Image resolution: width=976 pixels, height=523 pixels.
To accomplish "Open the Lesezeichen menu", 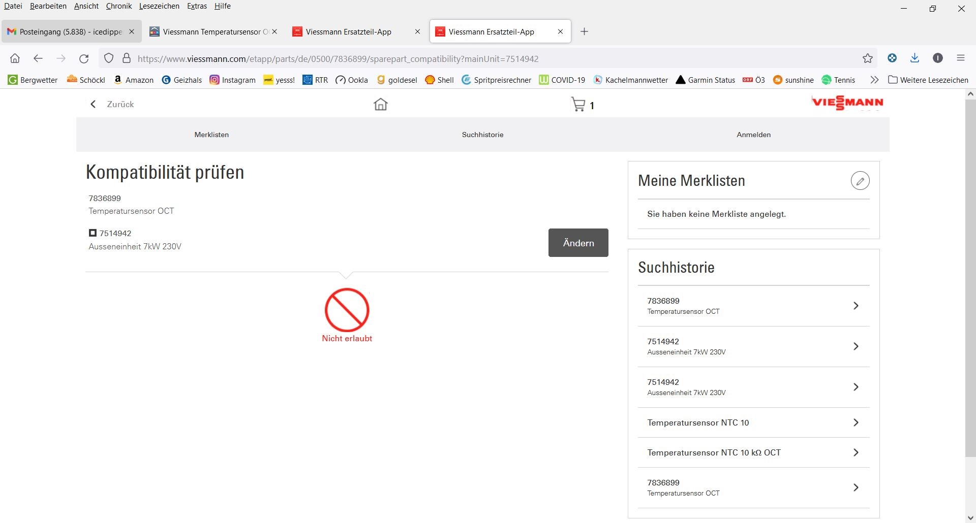I will pyautogui.click(x=159, y=6).
